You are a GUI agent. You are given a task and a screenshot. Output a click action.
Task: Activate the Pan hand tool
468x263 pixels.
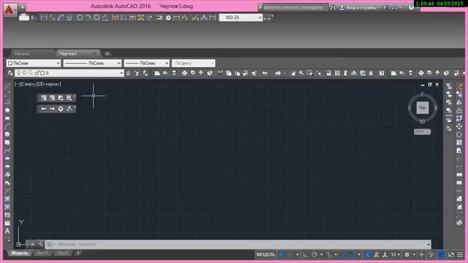[292, 73]
